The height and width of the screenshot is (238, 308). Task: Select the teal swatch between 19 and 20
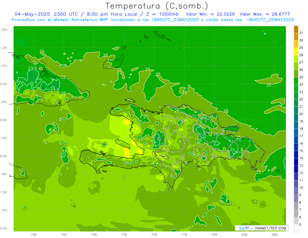(296, 118)
